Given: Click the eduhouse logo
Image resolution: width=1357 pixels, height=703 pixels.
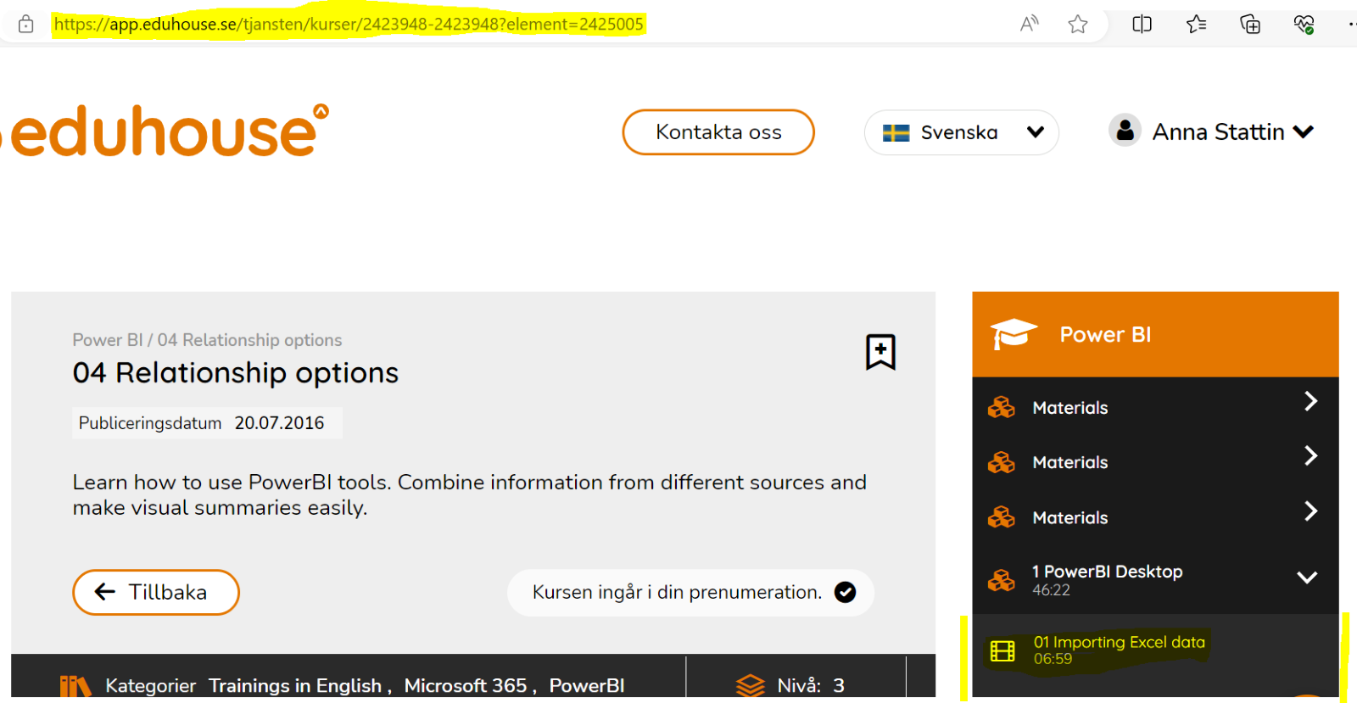Looking at the screenshot, I should point(165,131).
